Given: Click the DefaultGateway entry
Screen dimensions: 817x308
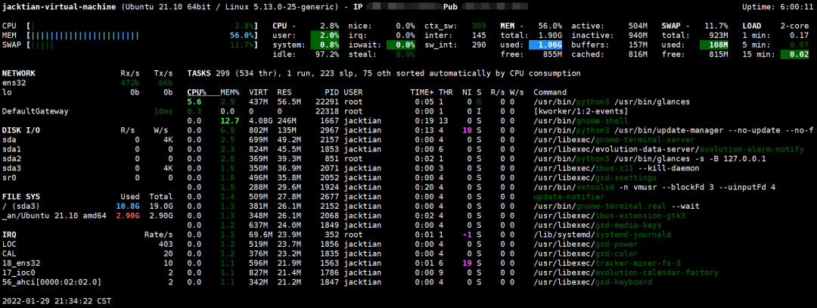Looking at the screenshot, I should [35, 111].
